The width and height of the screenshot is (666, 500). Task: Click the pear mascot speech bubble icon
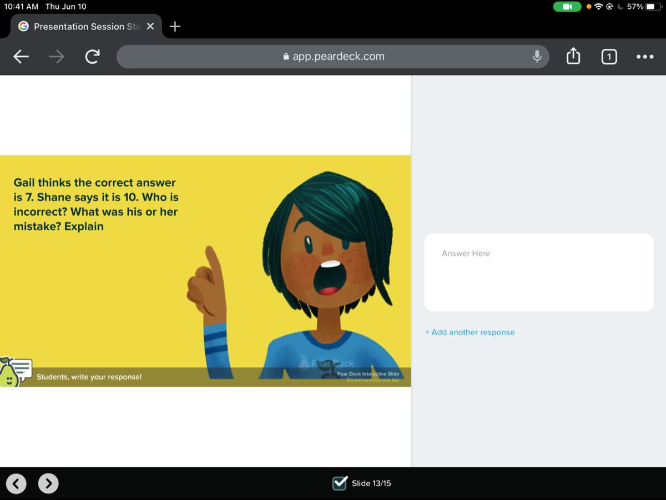16,371
